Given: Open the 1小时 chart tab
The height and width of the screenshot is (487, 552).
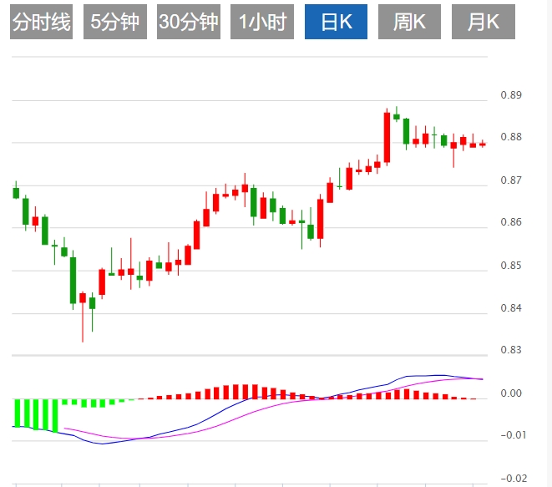Looking at the screenshot, I should [x=262, y=22].
